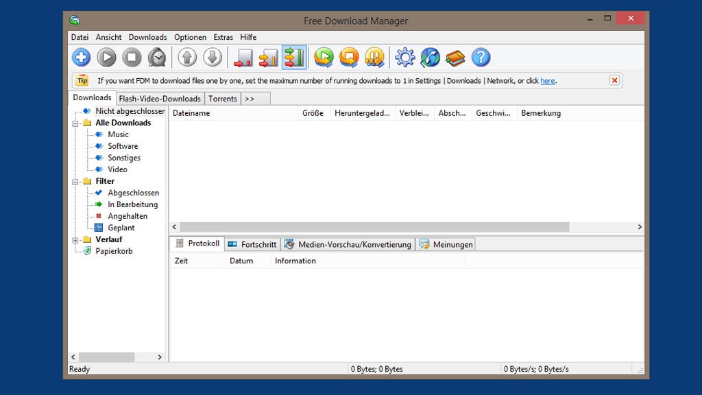Click the stacked books toolbar icon

[x=455, y=58]
